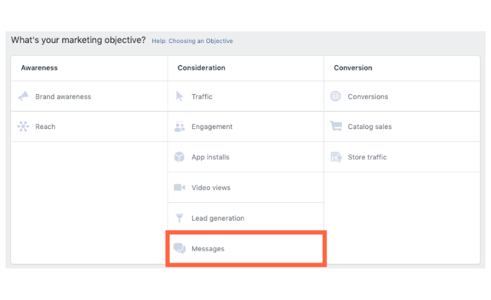Select the Traffic objective label
The image size is (491, 300).
point(202,97)
